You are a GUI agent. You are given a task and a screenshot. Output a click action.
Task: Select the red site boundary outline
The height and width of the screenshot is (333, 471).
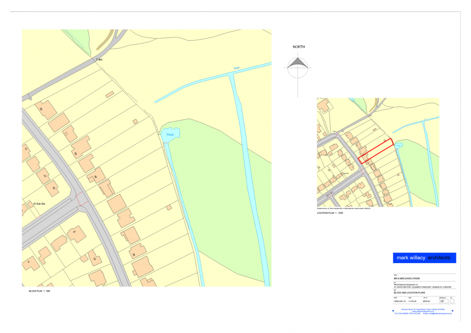click(x=376, y=151)
